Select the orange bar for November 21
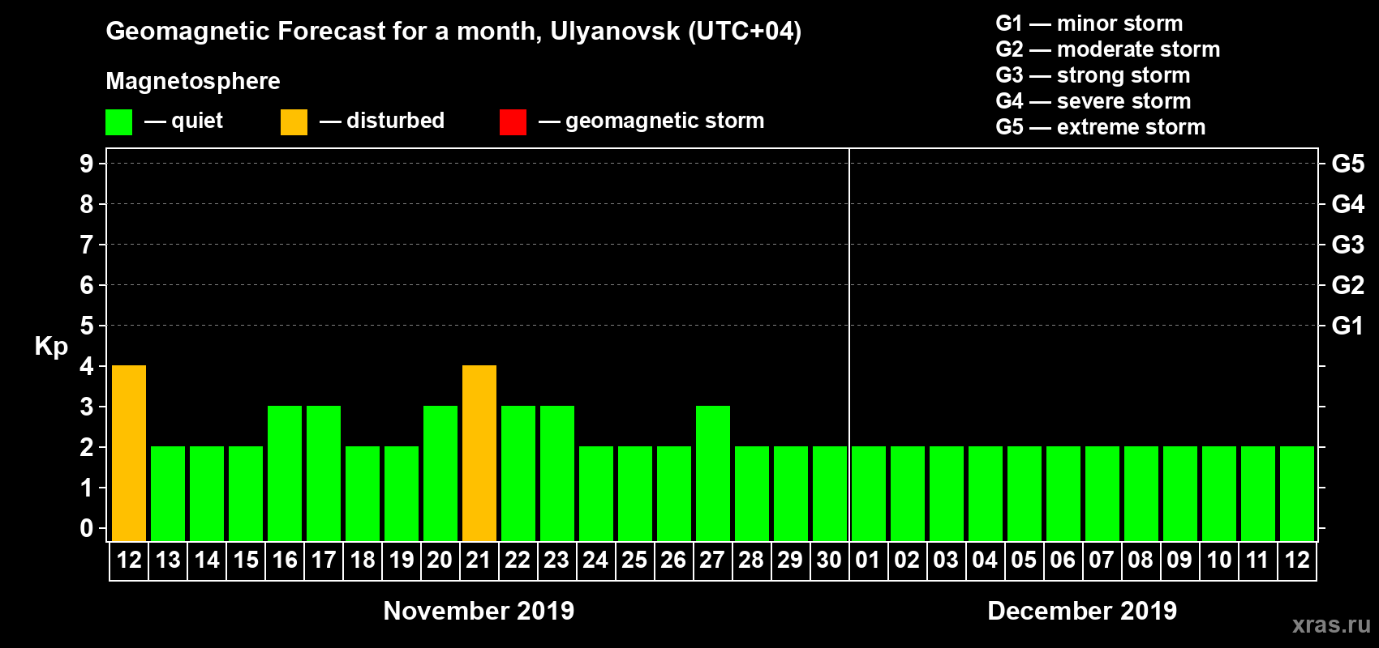This screenshot has height=648, width=1379. 479,454
